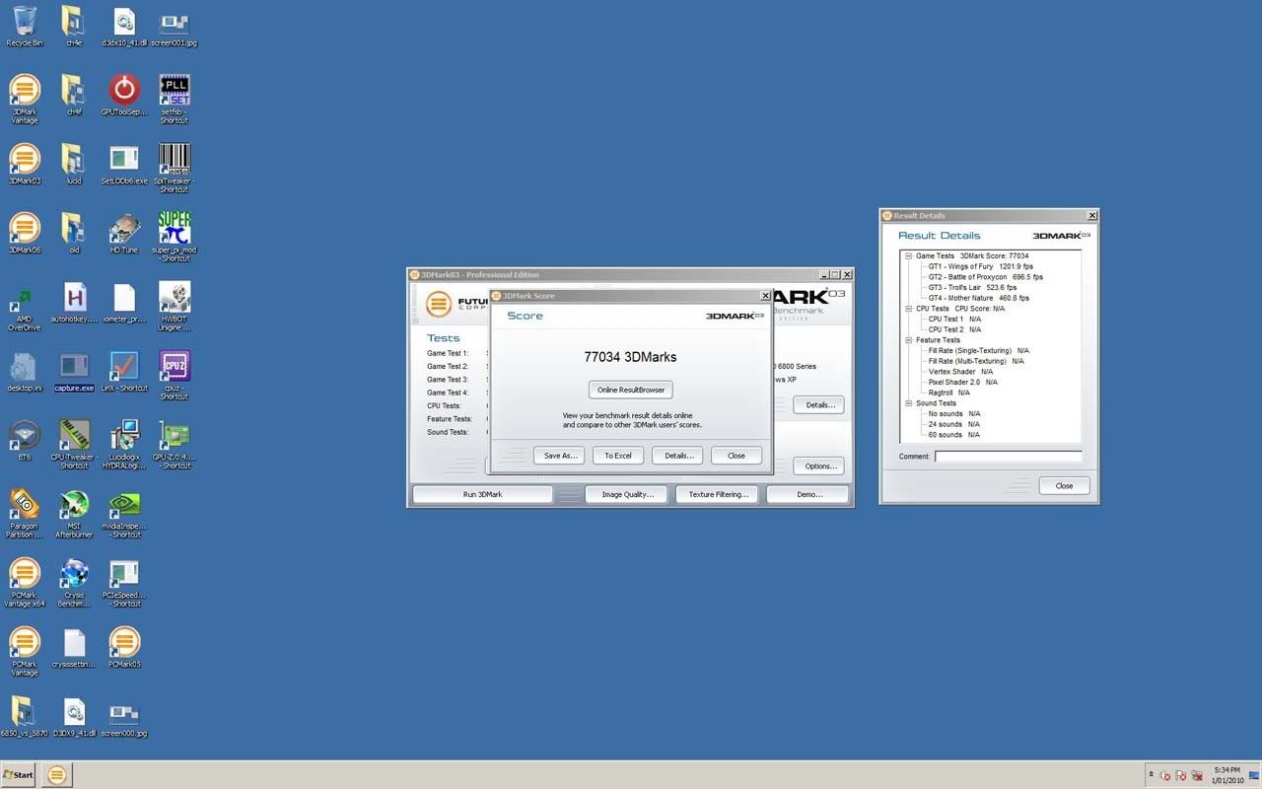
Task: Collapse the Feature Tests tree node
Action: [909, 340]
